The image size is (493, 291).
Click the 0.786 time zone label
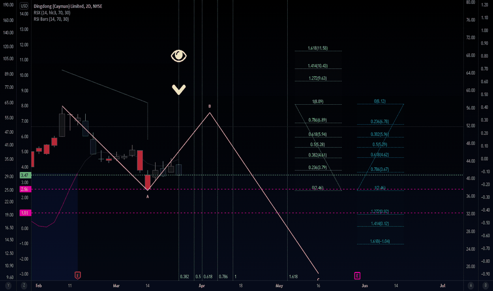point(223,277)
